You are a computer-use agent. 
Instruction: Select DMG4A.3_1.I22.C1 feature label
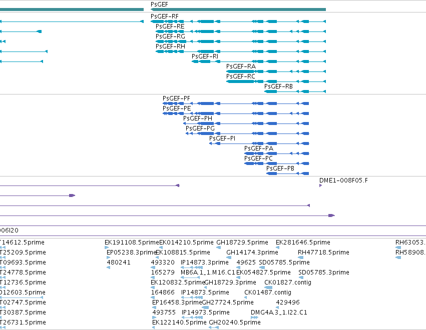(x=279, y=312)
